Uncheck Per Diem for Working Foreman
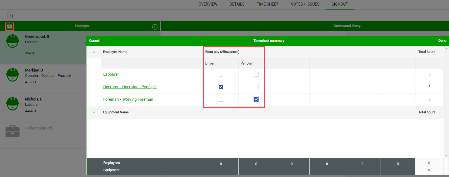 [256, 99]
